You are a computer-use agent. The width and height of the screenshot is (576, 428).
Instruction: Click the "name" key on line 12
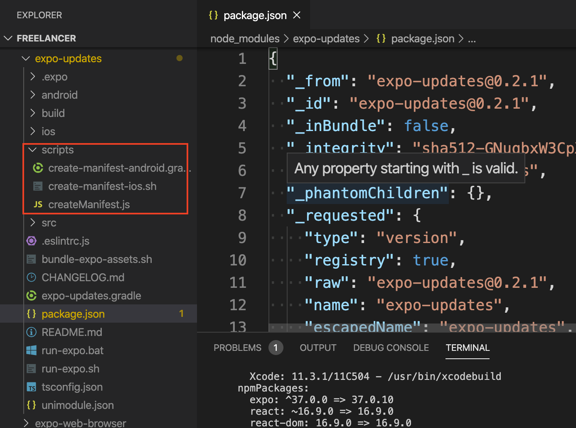[x=331, y=305]
